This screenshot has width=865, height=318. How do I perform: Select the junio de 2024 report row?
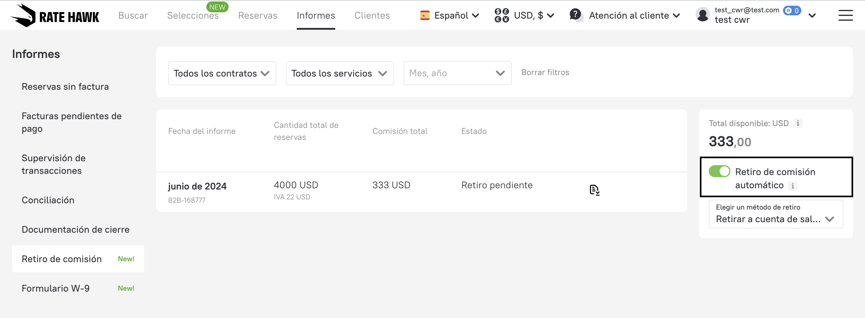coord(197,186)
